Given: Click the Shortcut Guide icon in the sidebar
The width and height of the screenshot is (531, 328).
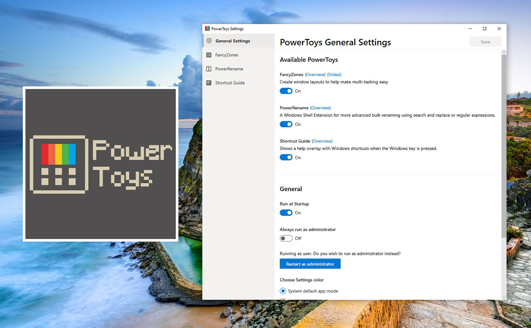Looking at the screenshot, I should [209, 83].
